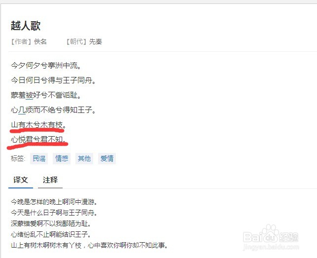This screenshot has width=317, height=258.
Task: Click the underlined character 被 in the poem
Action: tap(29, 95)
